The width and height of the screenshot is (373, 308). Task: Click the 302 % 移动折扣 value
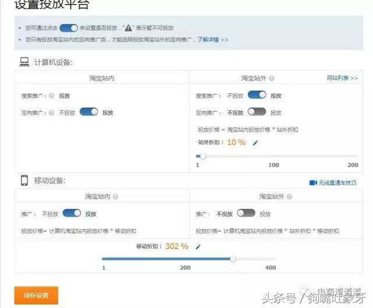pyautogui.click(x=177, y=246)
